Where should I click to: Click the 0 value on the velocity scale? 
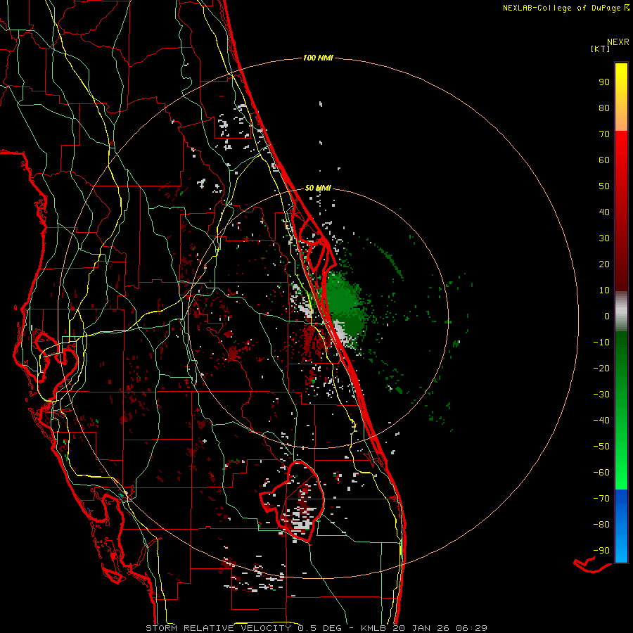[607, 316]
